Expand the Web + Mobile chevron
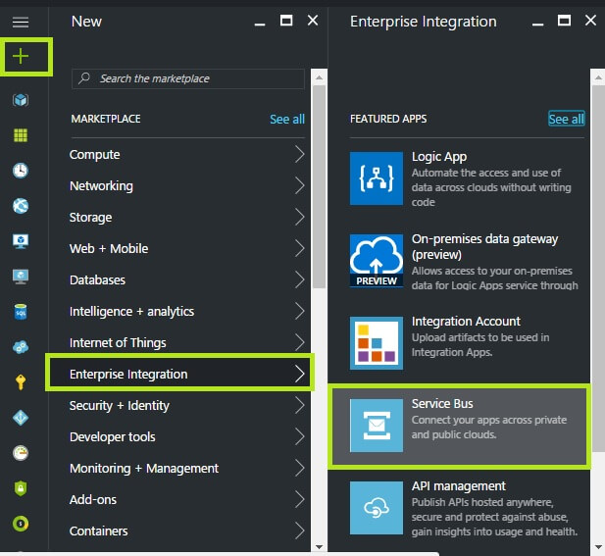605x556 pixels. pyautogui.click(x=300, y=248)
